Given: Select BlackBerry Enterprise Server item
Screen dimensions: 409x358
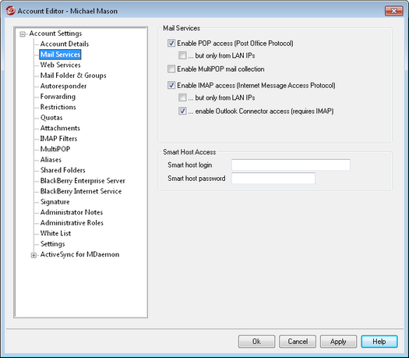Looking at the screenshot, I should point(83,181).
